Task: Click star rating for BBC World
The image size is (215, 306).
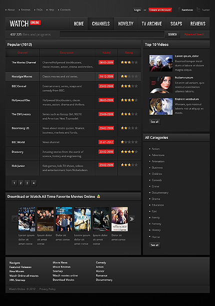Action: (x=129, y=142)
